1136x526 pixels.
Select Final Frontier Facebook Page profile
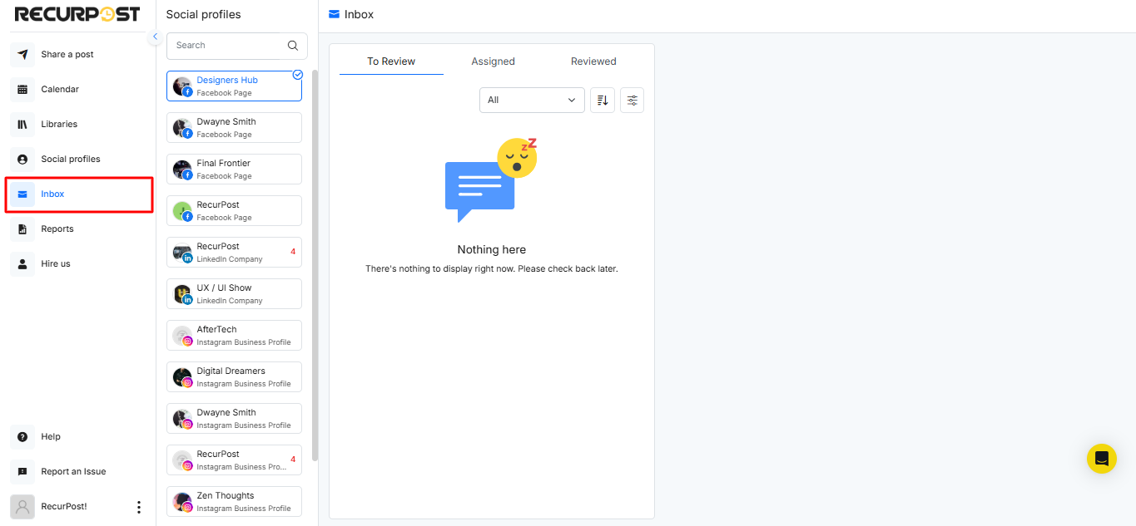(x=234, y=170)
